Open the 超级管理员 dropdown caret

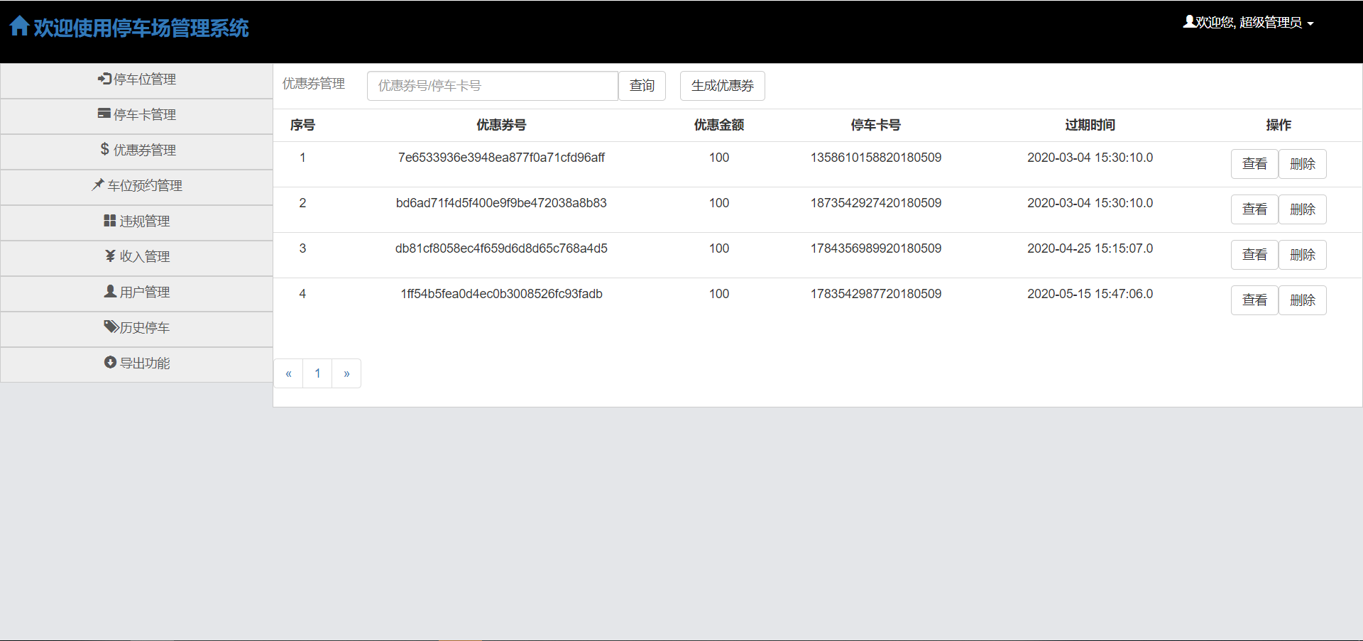point(1310,23)
